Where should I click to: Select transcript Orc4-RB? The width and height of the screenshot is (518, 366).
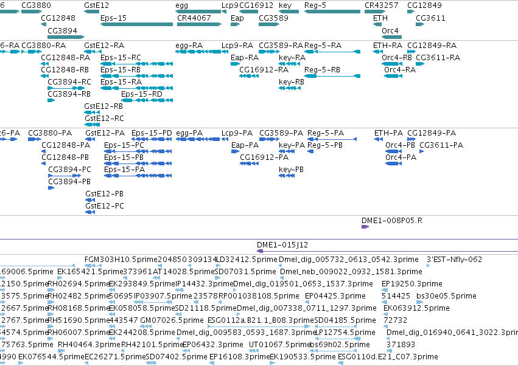(396, 57)
